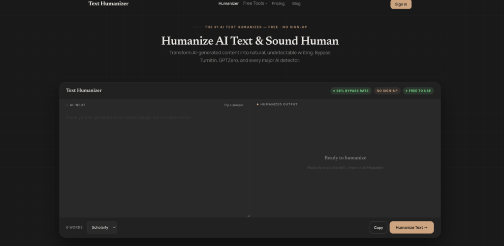This screenshot has width=504, height=246.
Task: Click the Text Humanizer site logo
Action: coord(108,3)
